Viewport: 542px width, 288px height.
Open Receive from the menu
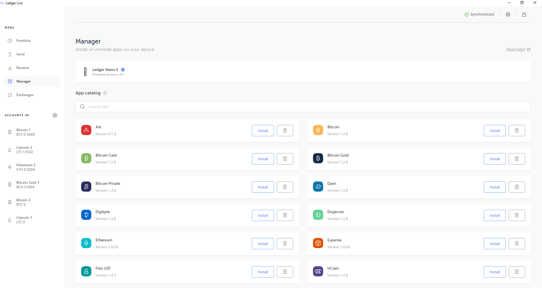[x=32, y=68]
